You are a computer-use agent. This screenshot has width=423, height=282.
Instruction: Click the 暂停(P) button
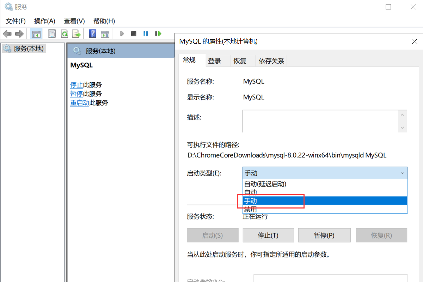pyautogui.click(x=324, y=235)
